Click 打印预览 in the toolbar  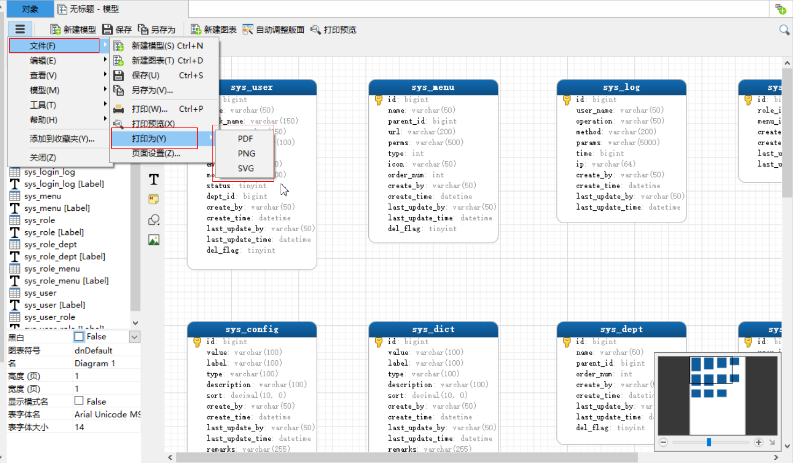pos(333,30)
